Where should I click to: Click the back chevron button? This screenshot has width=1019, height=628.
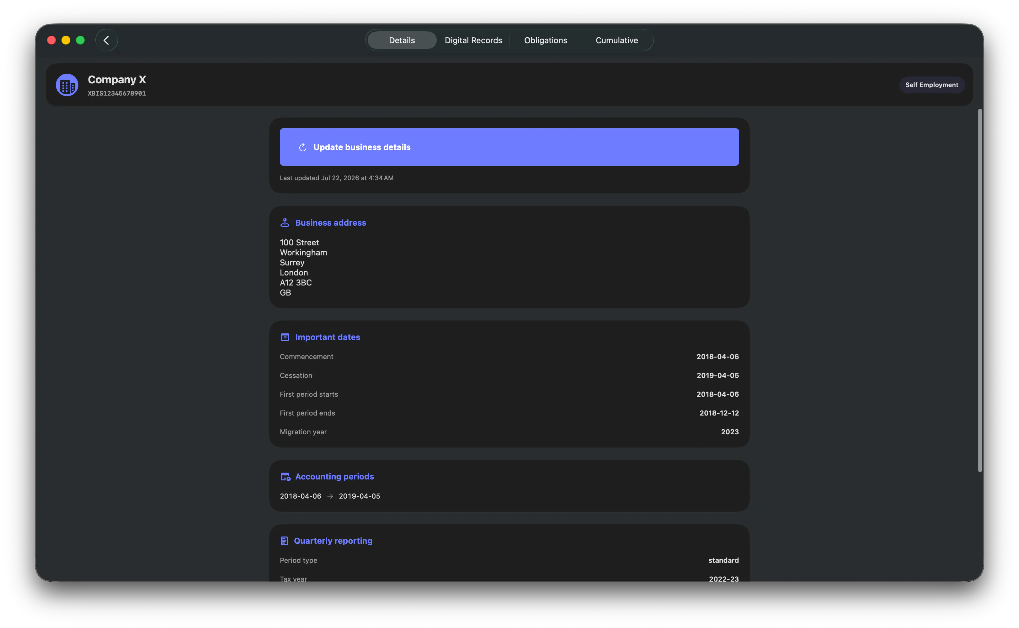pos(106,40)
